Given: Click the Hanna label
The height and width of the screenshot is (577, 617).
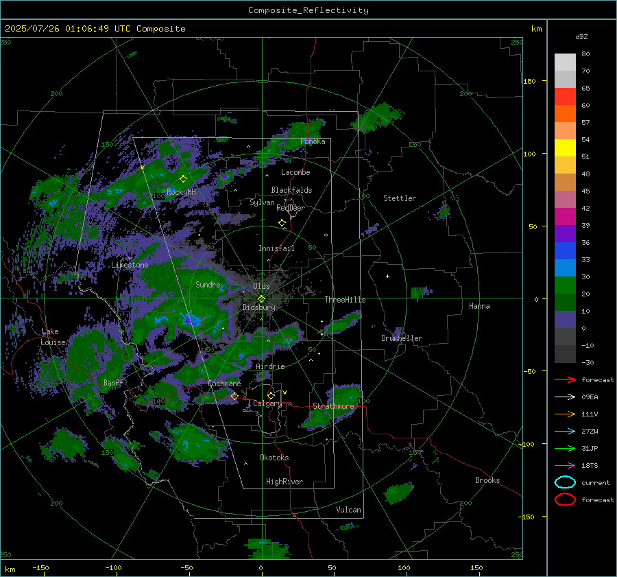Looking at the screenshot, I should pyautogui.click(x=479, y=306).
